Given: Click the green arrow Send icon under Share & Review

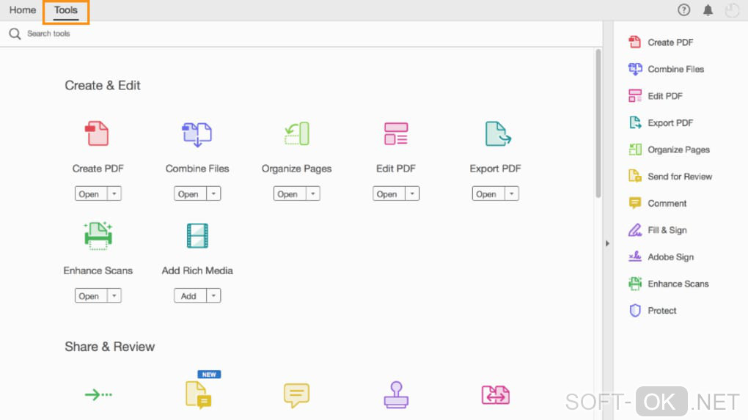Looking at the screenshot, I should click(x=98, y=394).
